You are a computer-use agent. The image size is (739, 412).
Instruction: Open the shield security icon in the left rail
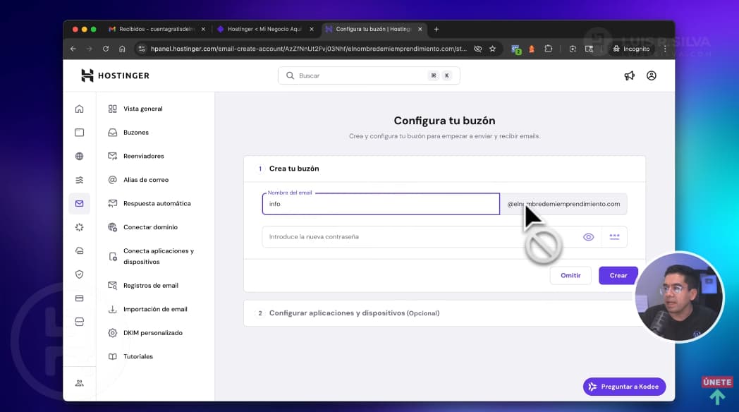79,274
